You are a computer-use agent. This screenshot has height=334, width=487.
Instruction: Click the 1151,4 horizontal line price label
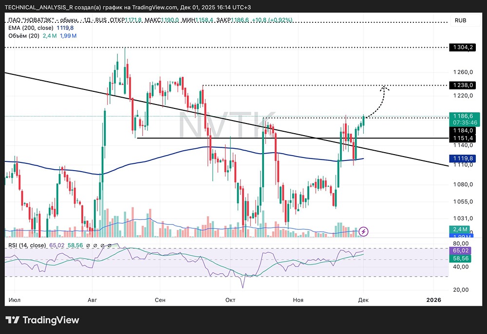tap(463, 138)
